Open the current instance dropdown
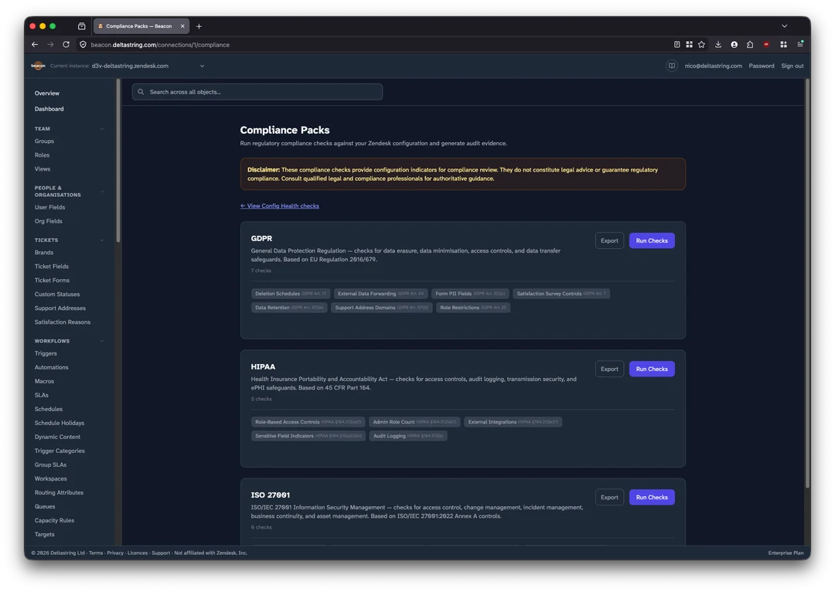835x592 pixels. [x=148, y=66]
